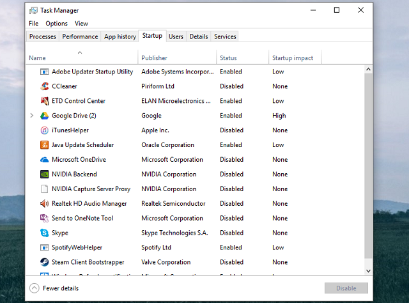The image size is (409, 303).
Task: Sort by the Publisher column header
Action: tap(177, 57)
